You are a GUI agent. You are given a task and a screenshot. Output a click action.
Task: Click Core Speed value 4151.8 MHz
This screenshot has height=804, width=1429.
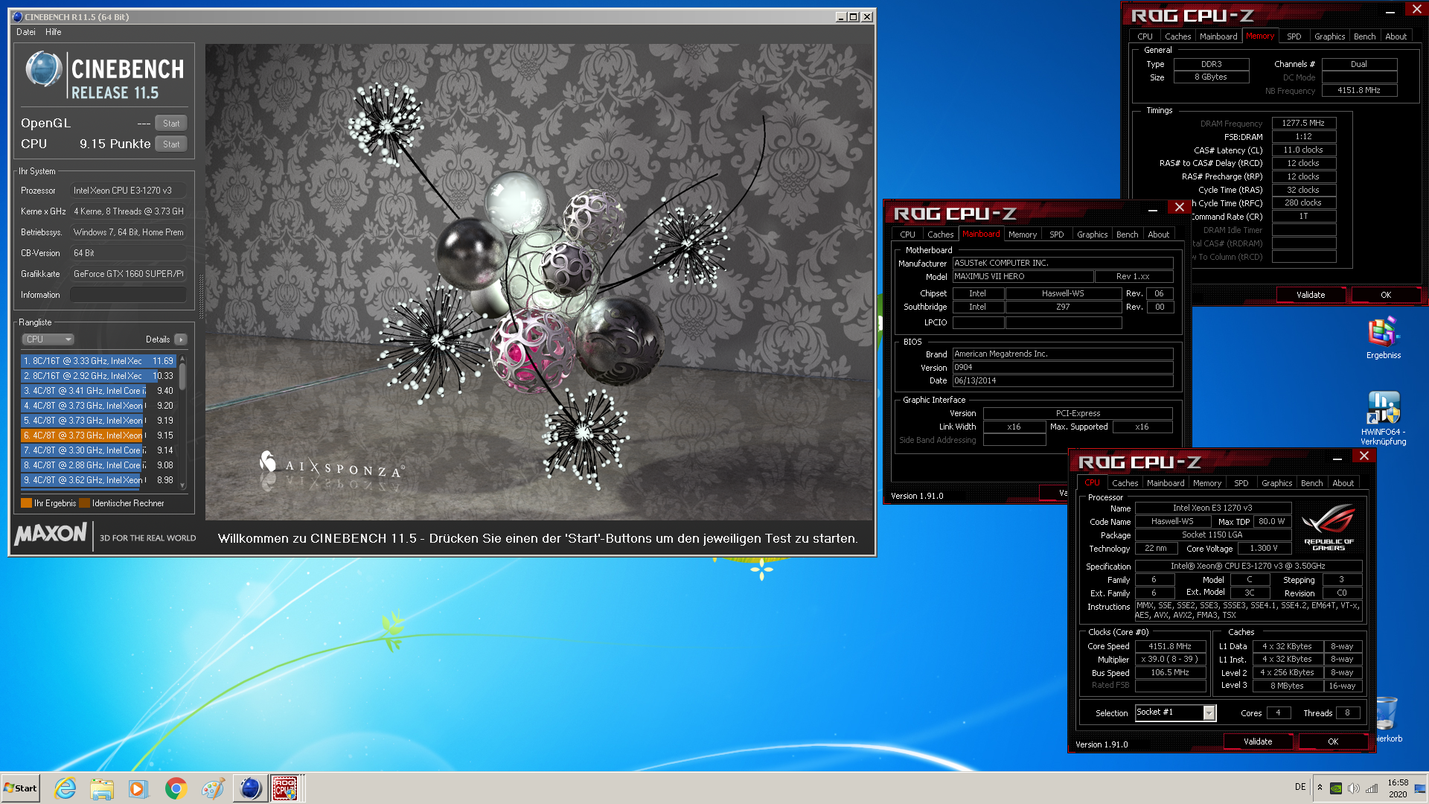coord(1170,646)
